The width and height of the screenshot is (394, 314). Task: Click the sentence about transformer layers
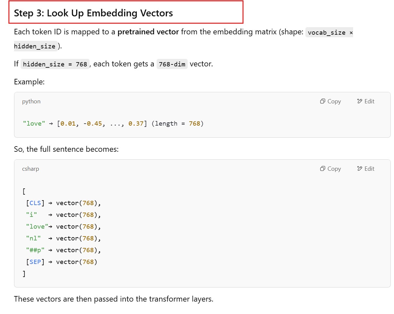click(x=113, y=299)
